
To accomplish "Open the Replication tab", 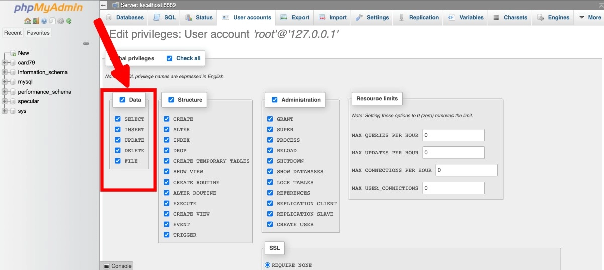I will coord(419,17).
